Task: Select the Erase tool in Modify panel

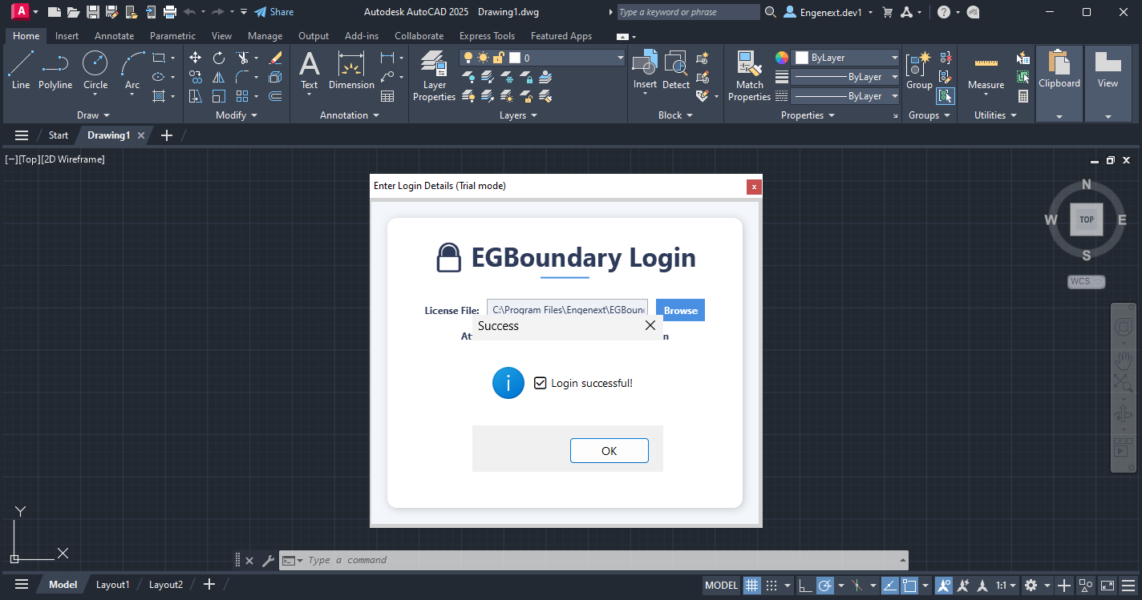Action: click(x=276, y=58)
